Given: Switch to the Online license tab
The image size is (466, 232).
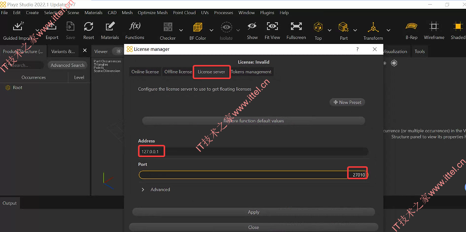Looking at the screenshot, I should tap(145, 72).
